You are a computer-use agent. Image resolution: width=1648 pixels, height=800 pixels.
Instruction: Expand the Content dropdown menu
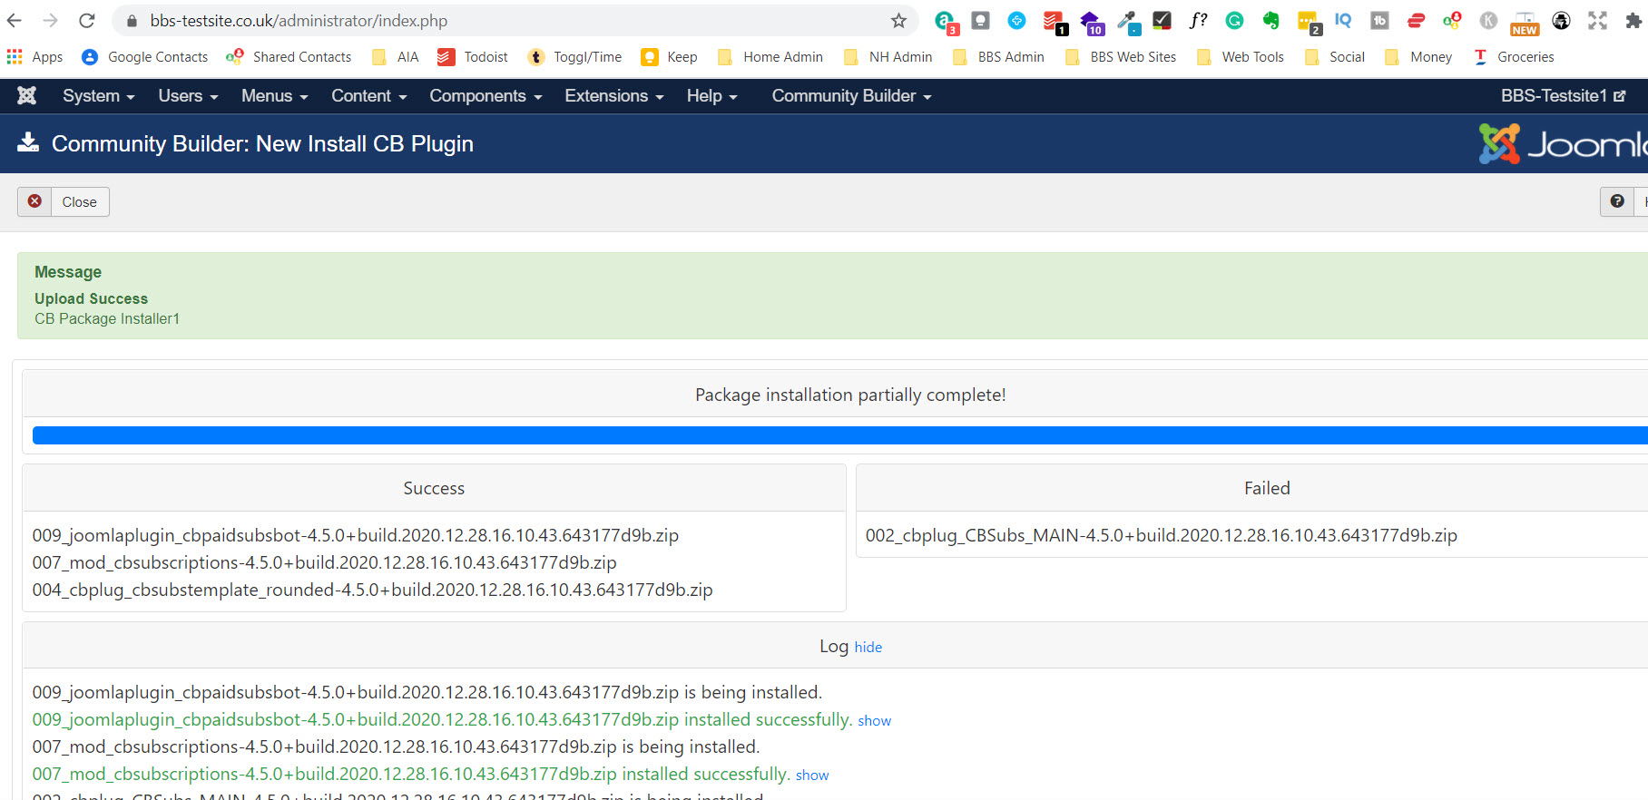tap(368, 95)
